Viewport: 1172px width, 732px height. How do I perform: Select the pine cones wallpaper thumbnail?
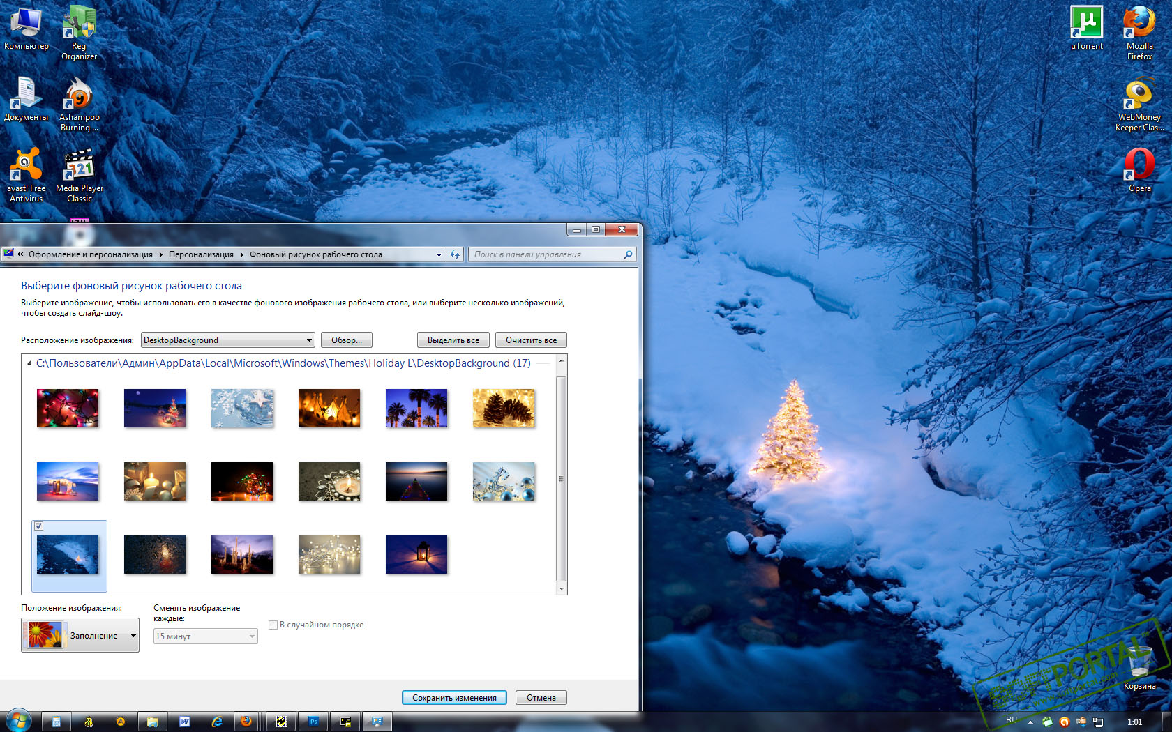coord(504,408)
